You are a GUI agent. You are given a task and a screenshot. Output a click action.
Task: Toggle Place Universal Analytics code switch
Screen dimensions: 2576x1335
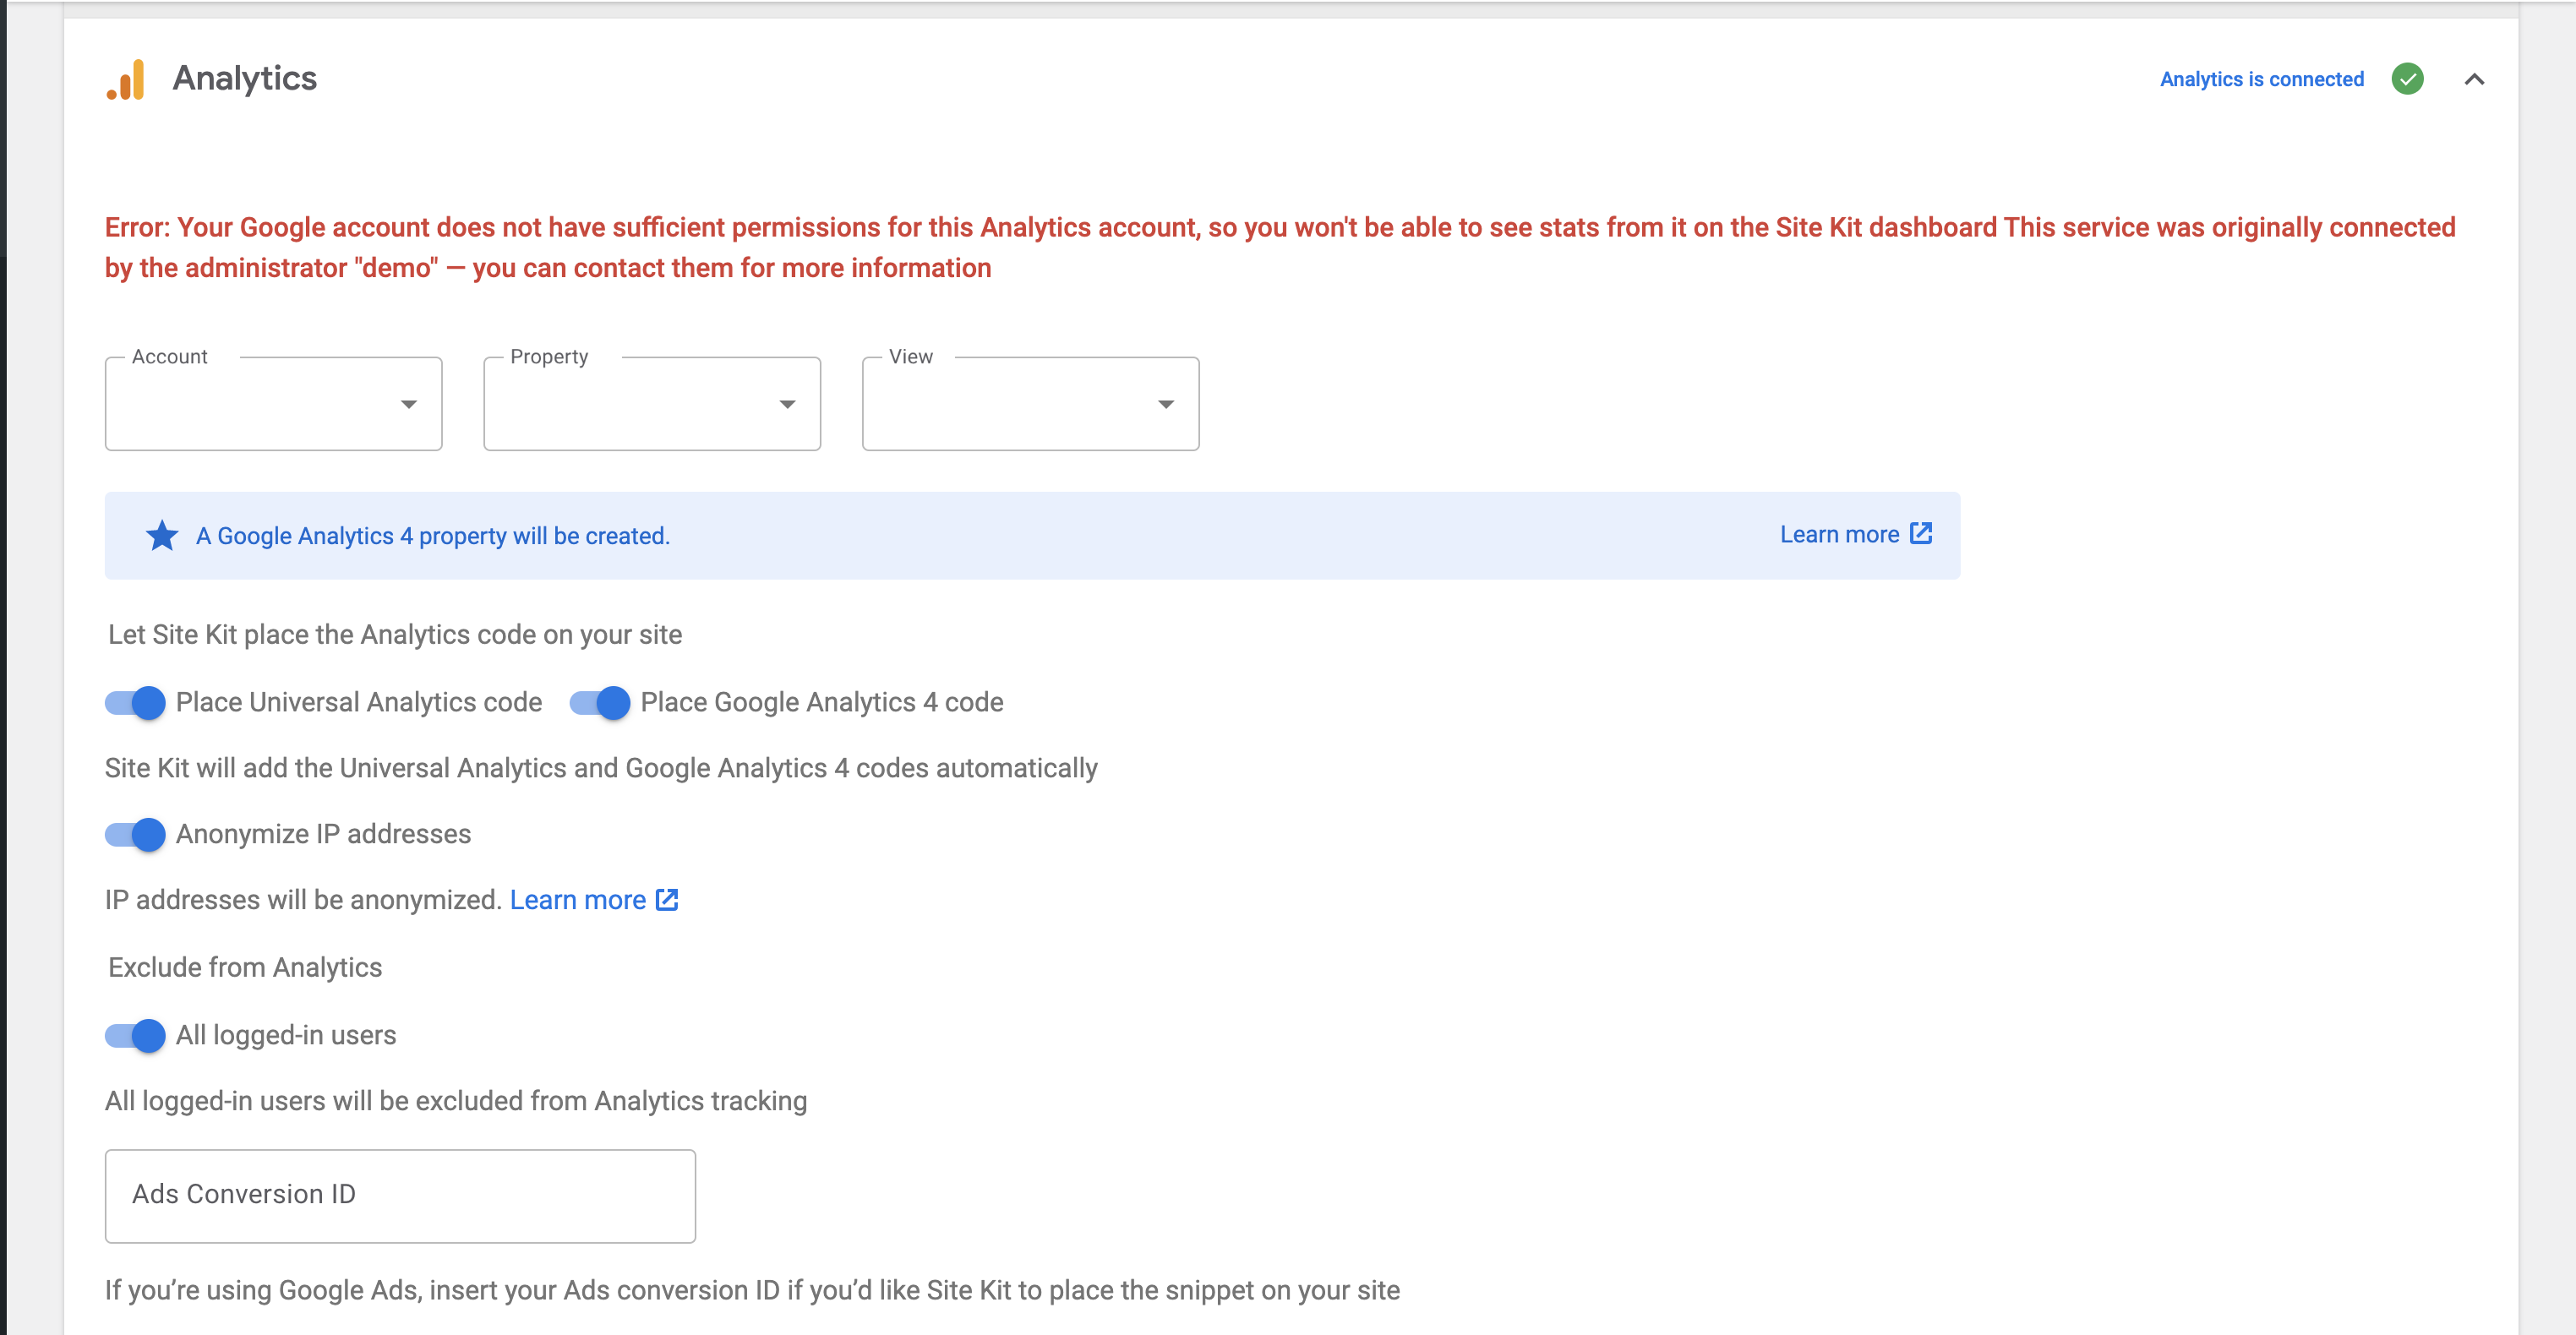pyautogui.click(x=135, y=703)
